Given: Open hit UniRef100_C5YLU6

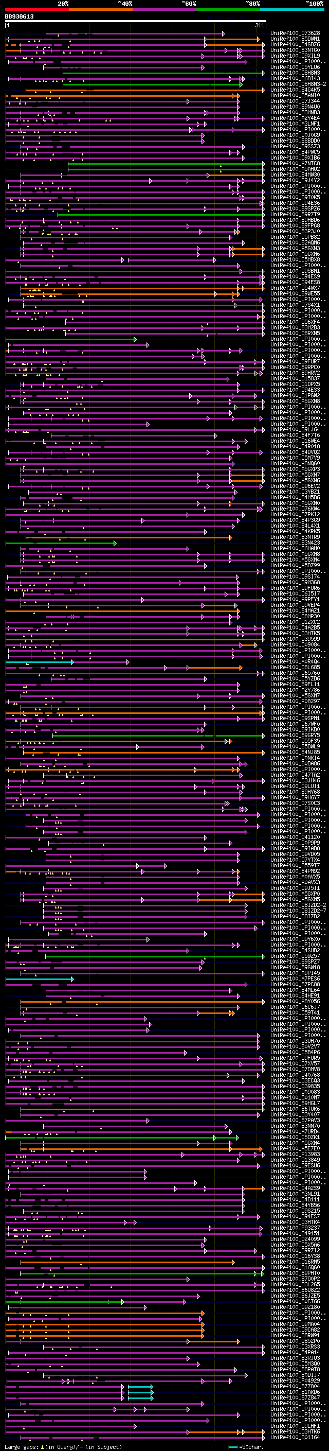Looking at the screenshot, I should (x=295, y=67).
